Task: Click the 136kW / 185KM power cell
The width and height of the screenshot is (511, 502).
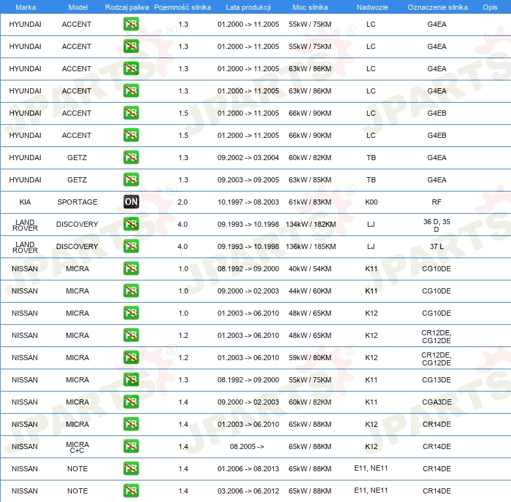Action: coord(311,246)
